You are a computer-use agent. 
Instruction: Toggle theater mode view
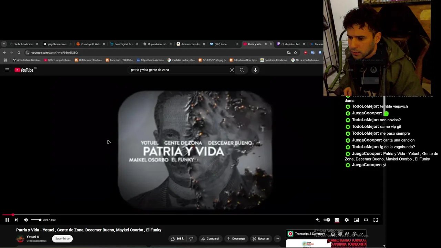[x=366, y=220]
